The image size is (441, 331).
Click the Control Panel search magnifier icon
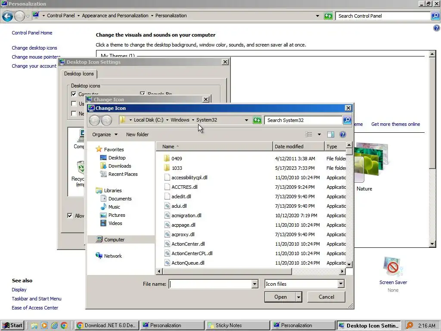[x=435, y=16]
